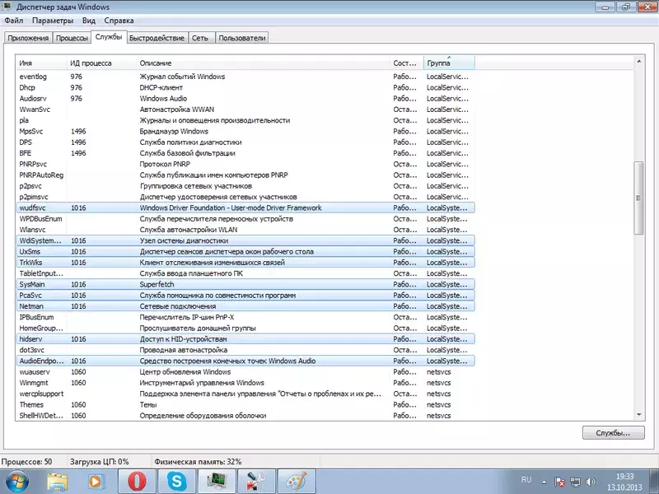Screen dimensions: 659x494
Task: Select the dot3svc service row
Action: 245,349
